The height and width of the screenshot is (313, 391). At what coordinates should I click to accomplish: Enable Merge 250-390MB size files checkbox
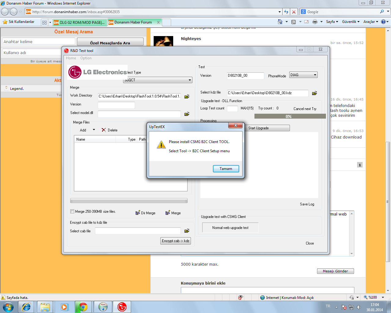(x=72, y=211)
